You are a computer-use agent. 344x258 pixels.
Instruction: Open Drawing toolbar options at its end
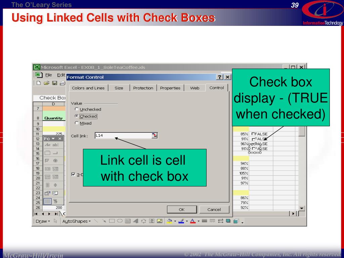point(243,222)
